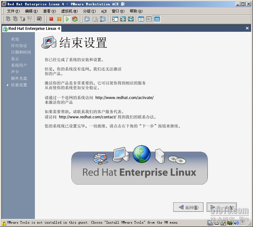Close the Red Hat Enterprise Linux 4 tab
253x227 pixels.
pyautogui.click(x=247, y=28)
